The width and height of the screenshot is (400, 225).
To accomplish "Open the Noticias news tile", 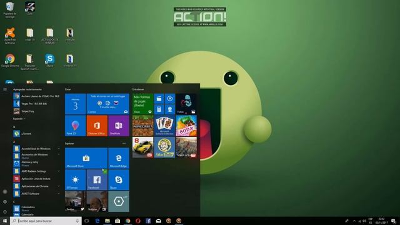I will (x=97, y=201).
